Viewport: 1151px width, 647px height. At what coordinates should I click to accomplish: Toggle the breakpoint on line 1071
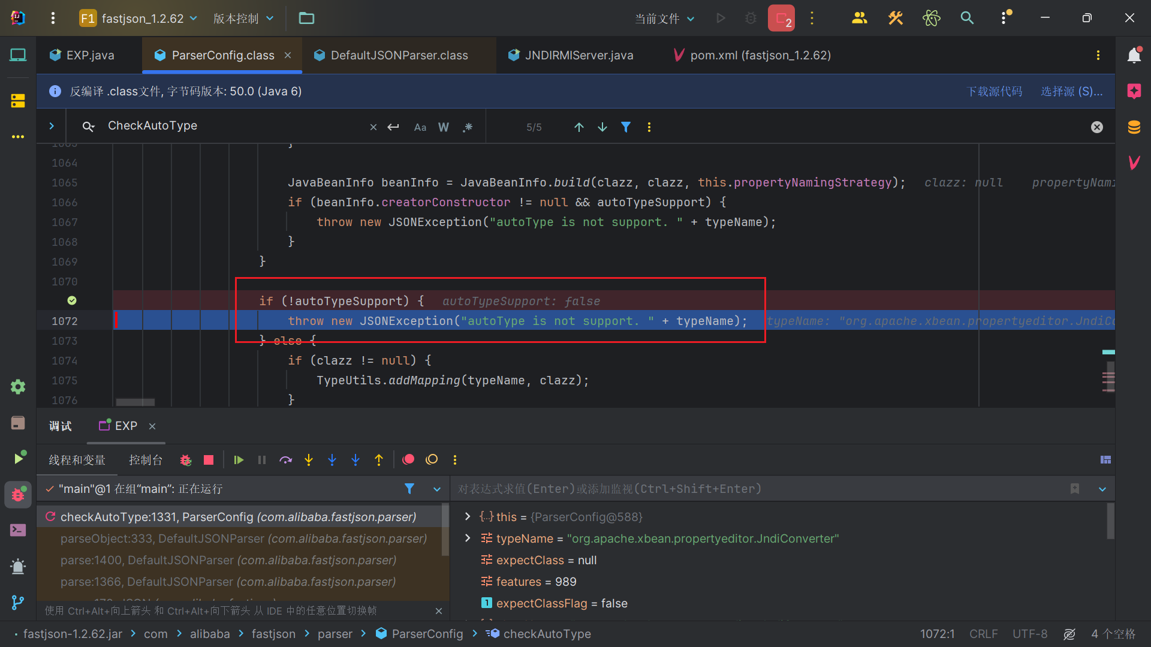[72, 300]
